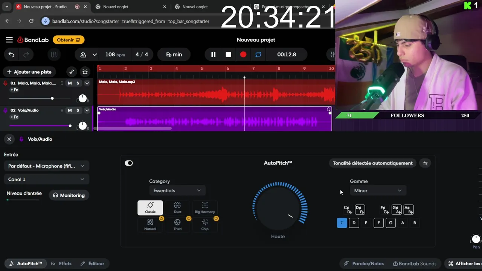This screenshot has width=482, height=271.
Task: Toggle the metronome icon
Action: tap(83, 55)
